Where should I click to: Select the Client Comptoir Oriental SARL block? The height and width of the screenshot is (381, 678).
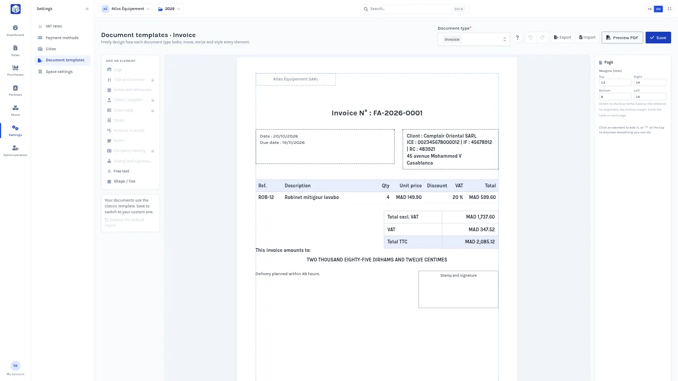(x=450, y=149)
